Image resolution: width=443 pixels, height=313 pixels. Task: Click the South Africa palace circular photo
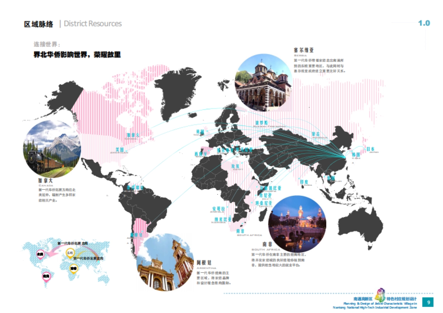coord(297,224)
